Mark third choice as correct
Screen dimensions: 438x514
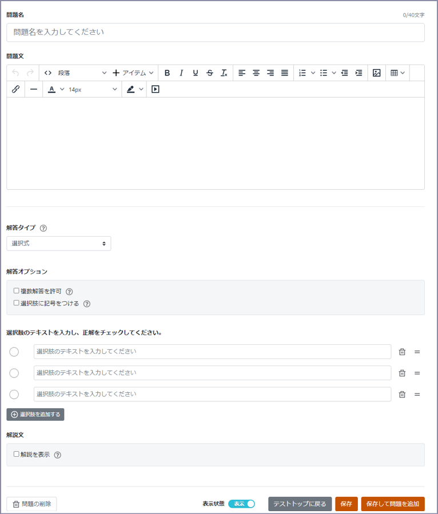pyautogui.click(x=14, y=395)
